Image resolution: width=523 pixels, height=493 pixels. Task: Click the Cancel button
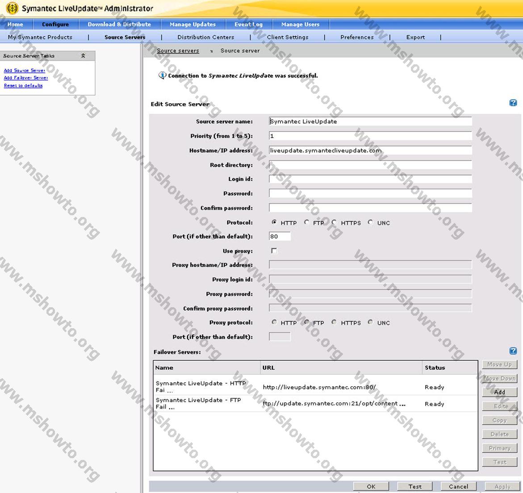[458, 486]
